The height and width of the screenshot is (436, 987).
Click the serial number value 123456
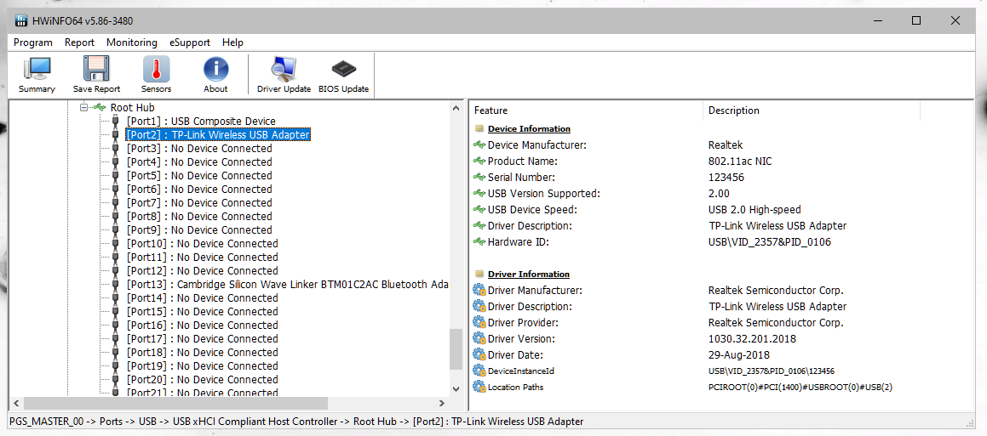726,177
